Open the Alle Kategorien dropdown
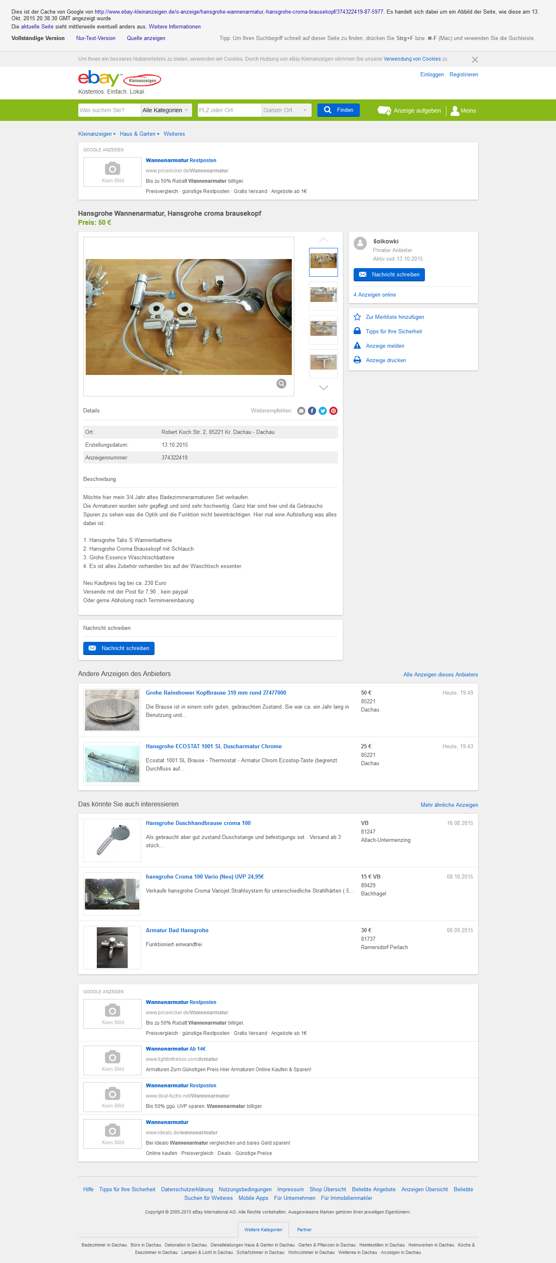The width and height of the screenshot is (556, 1263). 166,110
